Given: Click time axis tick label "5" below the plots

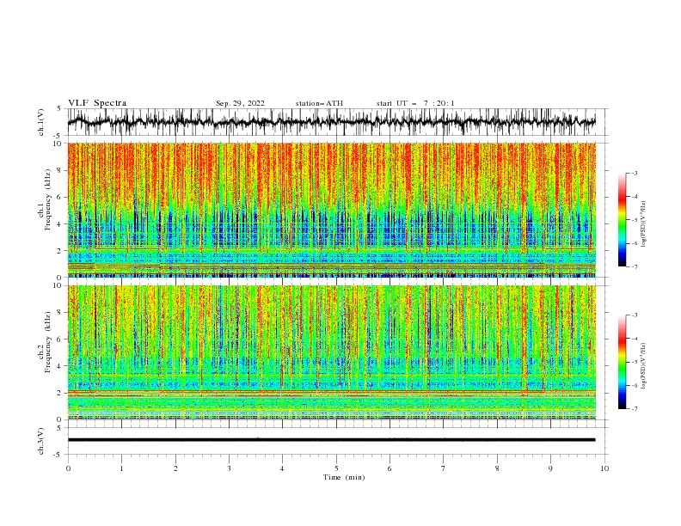Looking at the screenshot, I should [336, 468].
